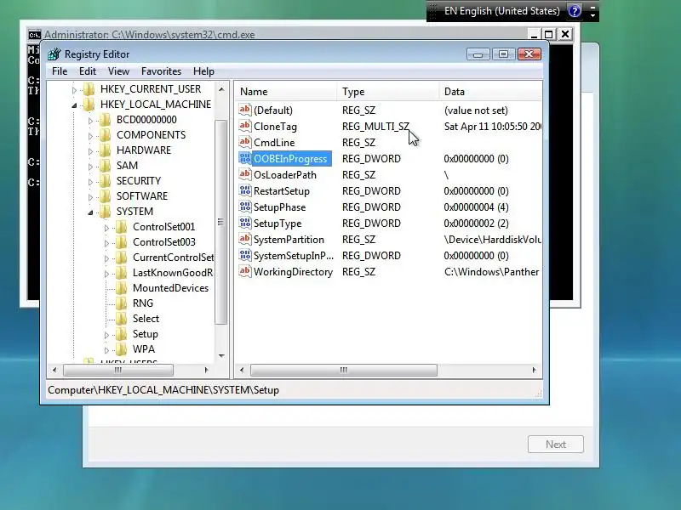Click the SystemSetupInP... DWORD icon

[x=245, y=256]
